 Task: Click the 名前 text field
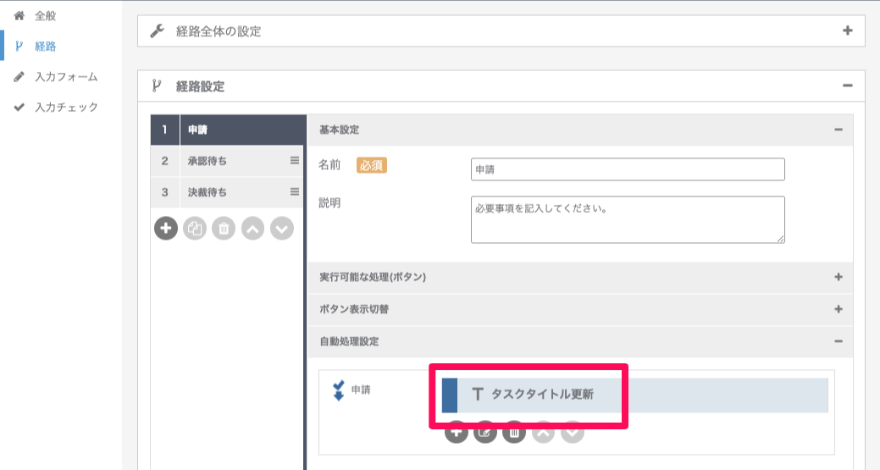point(628,169)
